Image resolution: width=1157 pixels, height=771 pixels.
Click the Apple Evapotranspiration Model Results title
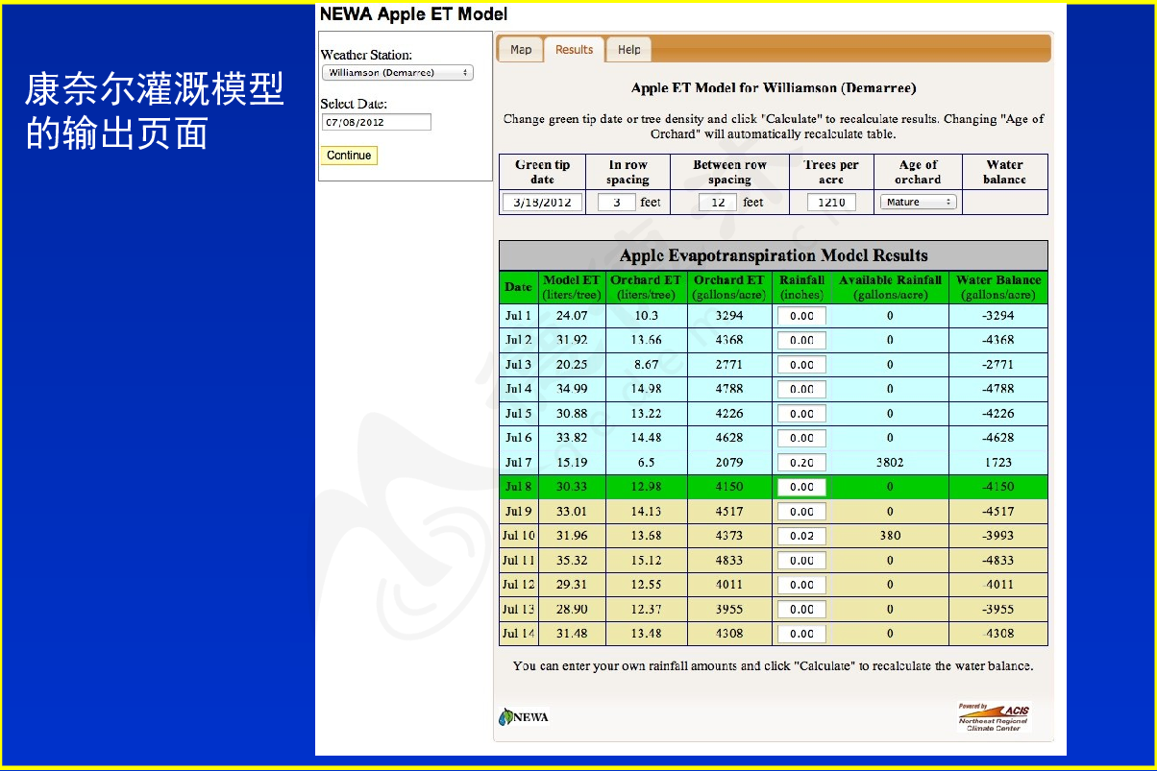point(774,255)
